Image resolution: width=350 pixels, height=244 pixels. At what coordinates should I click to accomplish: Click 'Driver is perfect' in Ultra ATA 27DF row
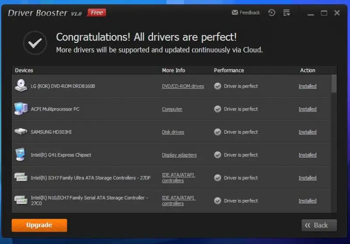click(x=241, y=178)
